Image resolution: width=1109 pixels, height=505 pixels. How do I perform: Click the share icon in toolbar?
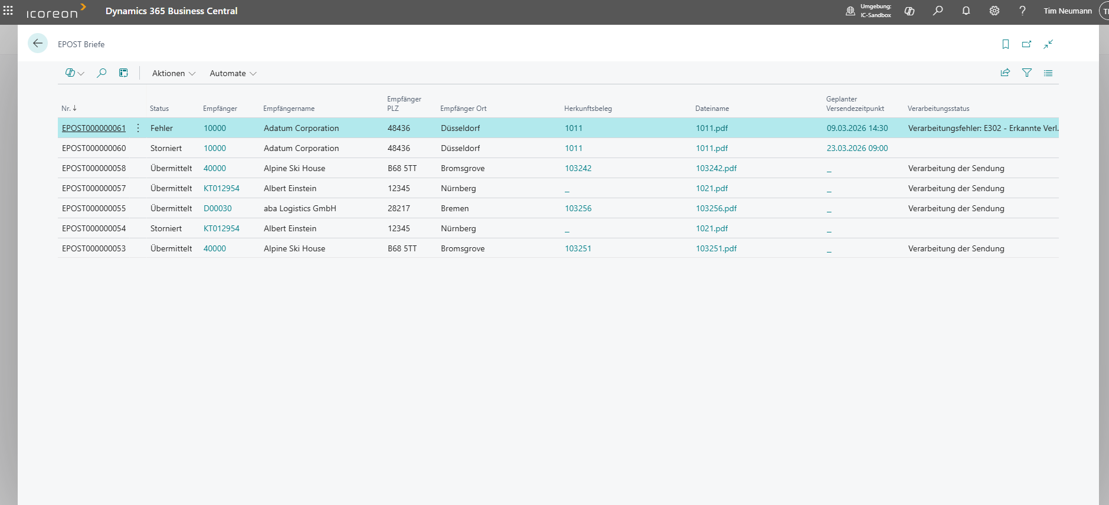[x=1005, y=73]
